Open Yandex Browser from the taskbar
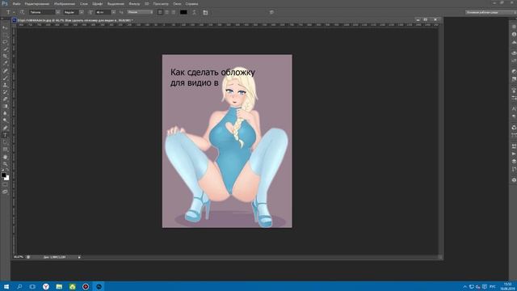This screenshot has height=291, width=517. pyautogui.click(x=46, y=286)
